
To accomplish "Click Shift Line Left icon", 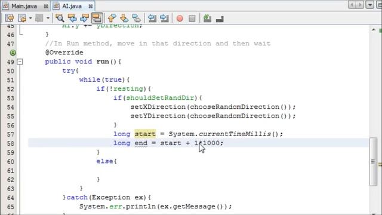I will point(152,19).
